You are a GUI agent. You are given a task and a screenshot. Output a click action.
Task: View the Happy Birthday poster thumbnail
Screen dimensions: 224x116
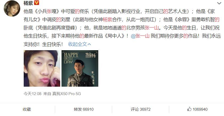coord(80,68)
